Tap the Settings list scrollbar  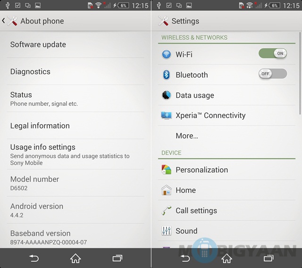point(300,73)
